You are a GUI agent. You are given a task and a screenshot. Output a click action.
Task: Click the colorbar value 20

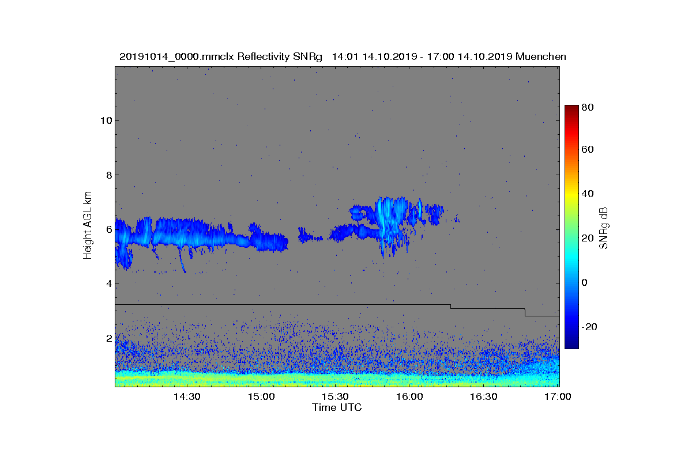coord(588,238)
